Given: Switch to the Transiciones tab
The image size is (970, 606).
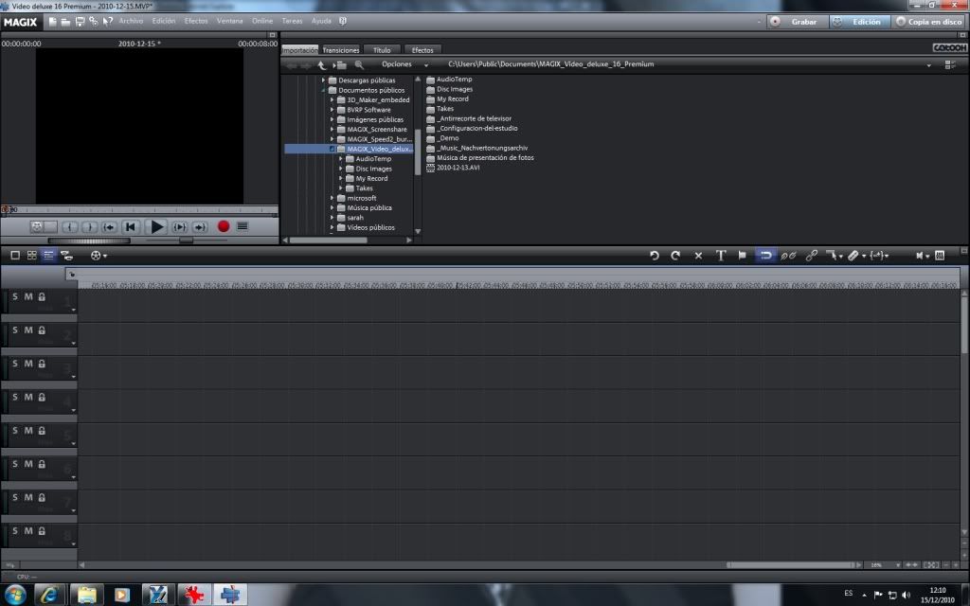Looking at the screenshot, I should pyautogui.click(x=341, y=50).
